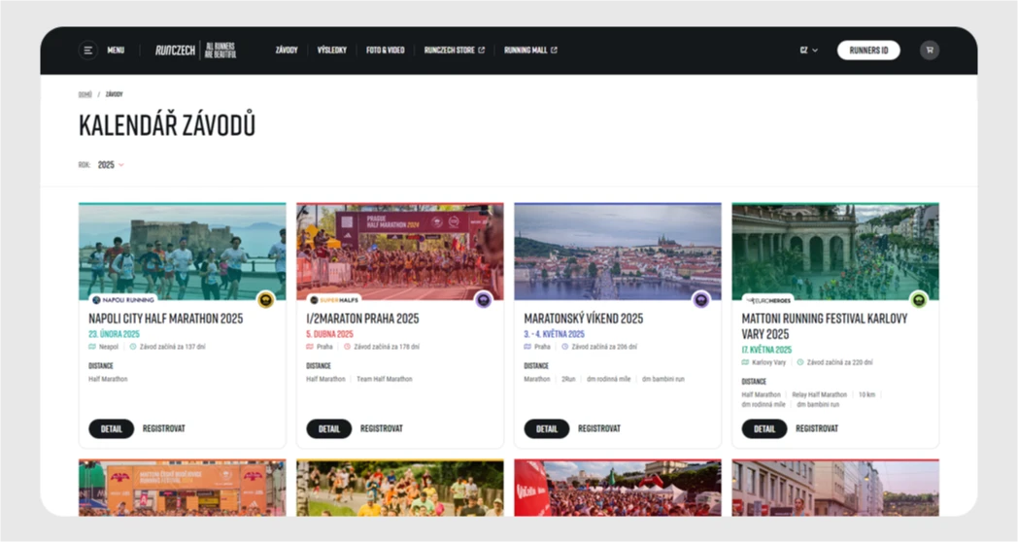Viewport: 1018px width, 542px height.
Task: Open second-row street buildings photo
Action: (x=835, y=489)
